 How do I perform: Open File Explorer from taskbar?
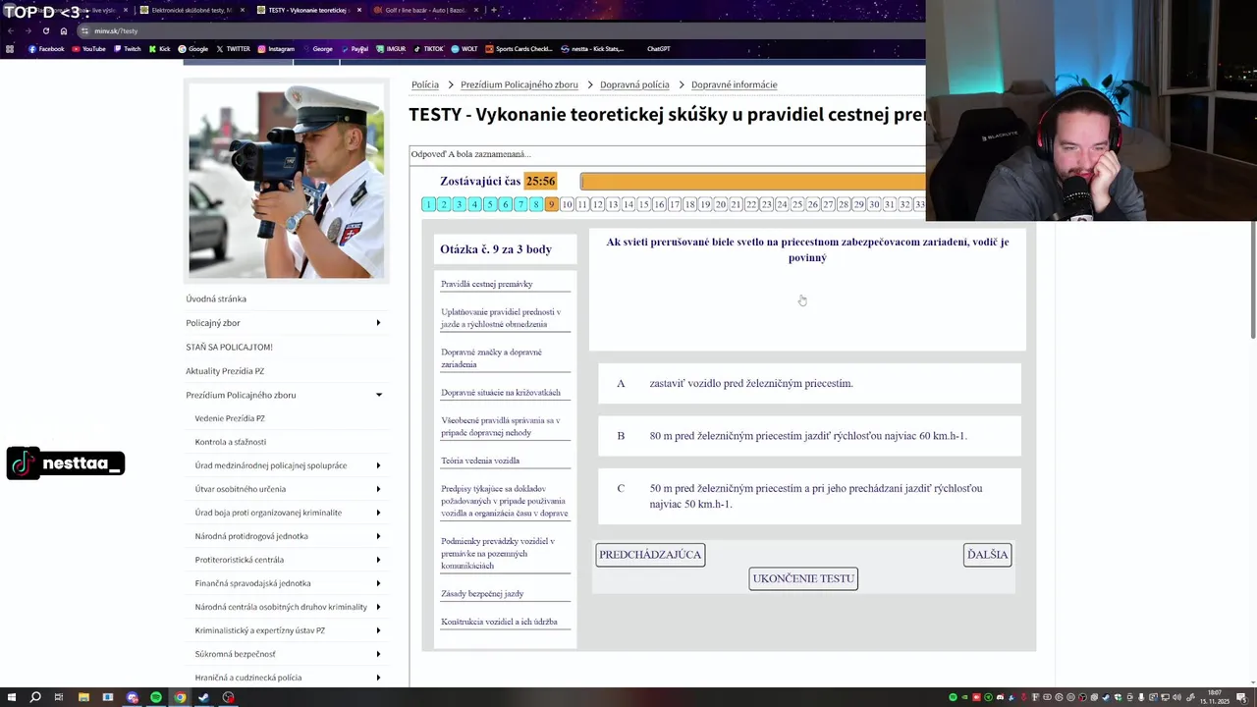pyautogui.click(x=83, y=697)
